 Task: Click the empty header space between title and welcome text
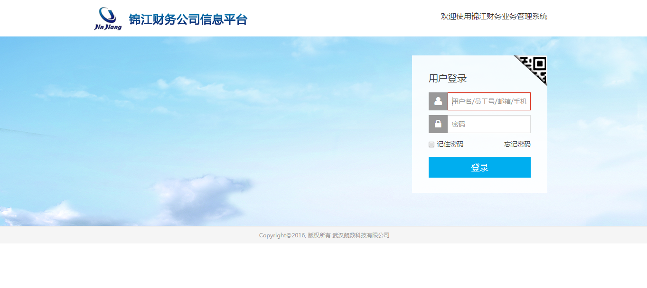pos(342,19)
